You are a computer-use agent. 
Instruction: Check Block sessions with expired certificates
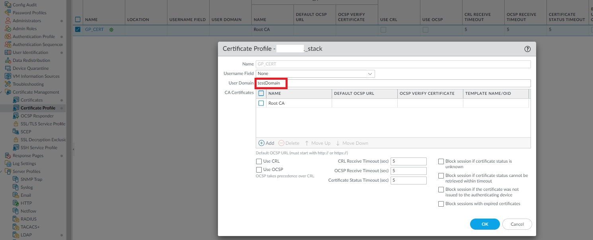click(441, 204)
